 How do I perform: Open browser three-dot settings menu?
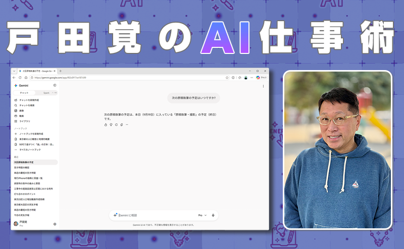(251, 78)
